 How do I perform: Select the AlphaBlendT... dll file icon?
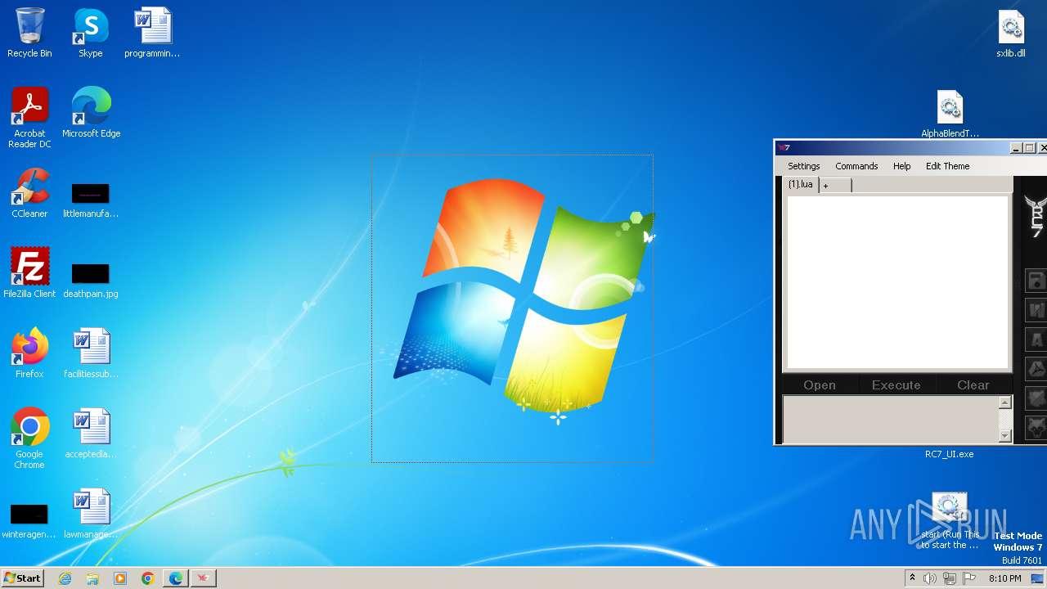(x=950, y=113)
